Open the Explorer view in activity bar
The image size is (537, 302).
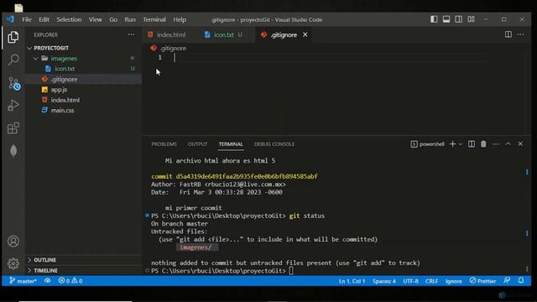pos(13,37)
